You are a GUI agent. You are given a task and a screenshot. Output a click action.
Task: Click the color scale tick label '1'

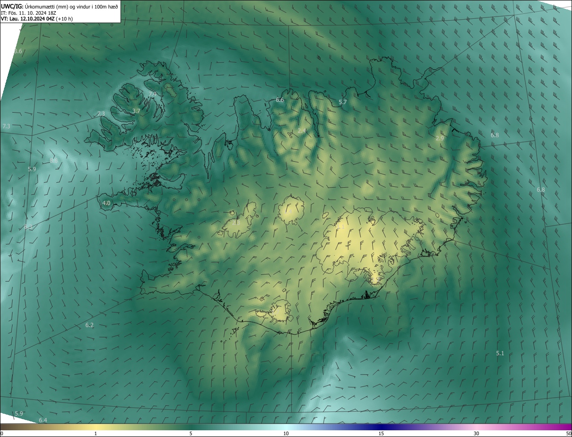[96, 433]
